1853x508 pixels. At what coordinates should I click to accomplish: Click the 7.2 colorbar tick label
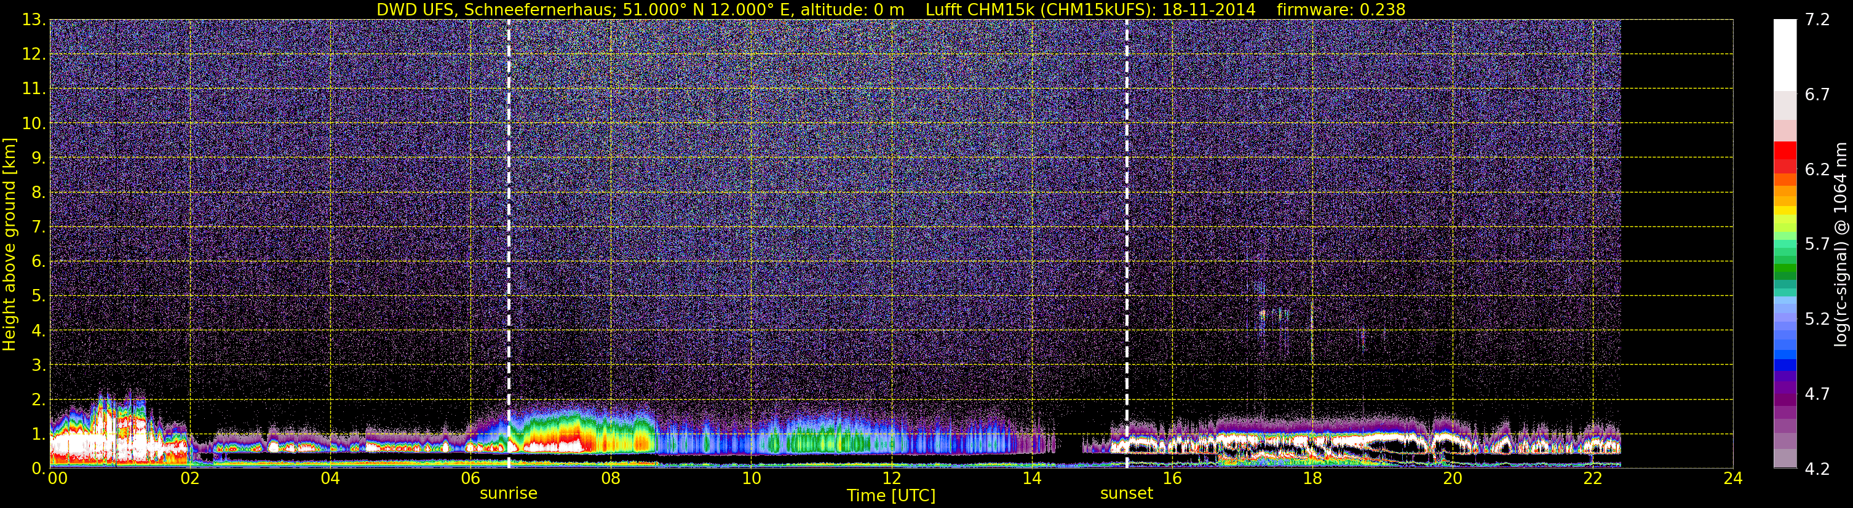pyautogui.click(x=1817, y=20)
